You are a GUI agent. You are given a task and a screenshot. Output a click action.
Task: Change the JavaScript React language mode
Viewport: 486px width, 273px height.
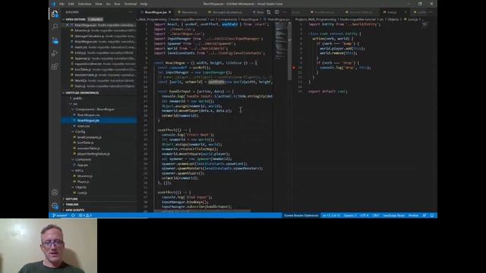(x=393, y=215)
